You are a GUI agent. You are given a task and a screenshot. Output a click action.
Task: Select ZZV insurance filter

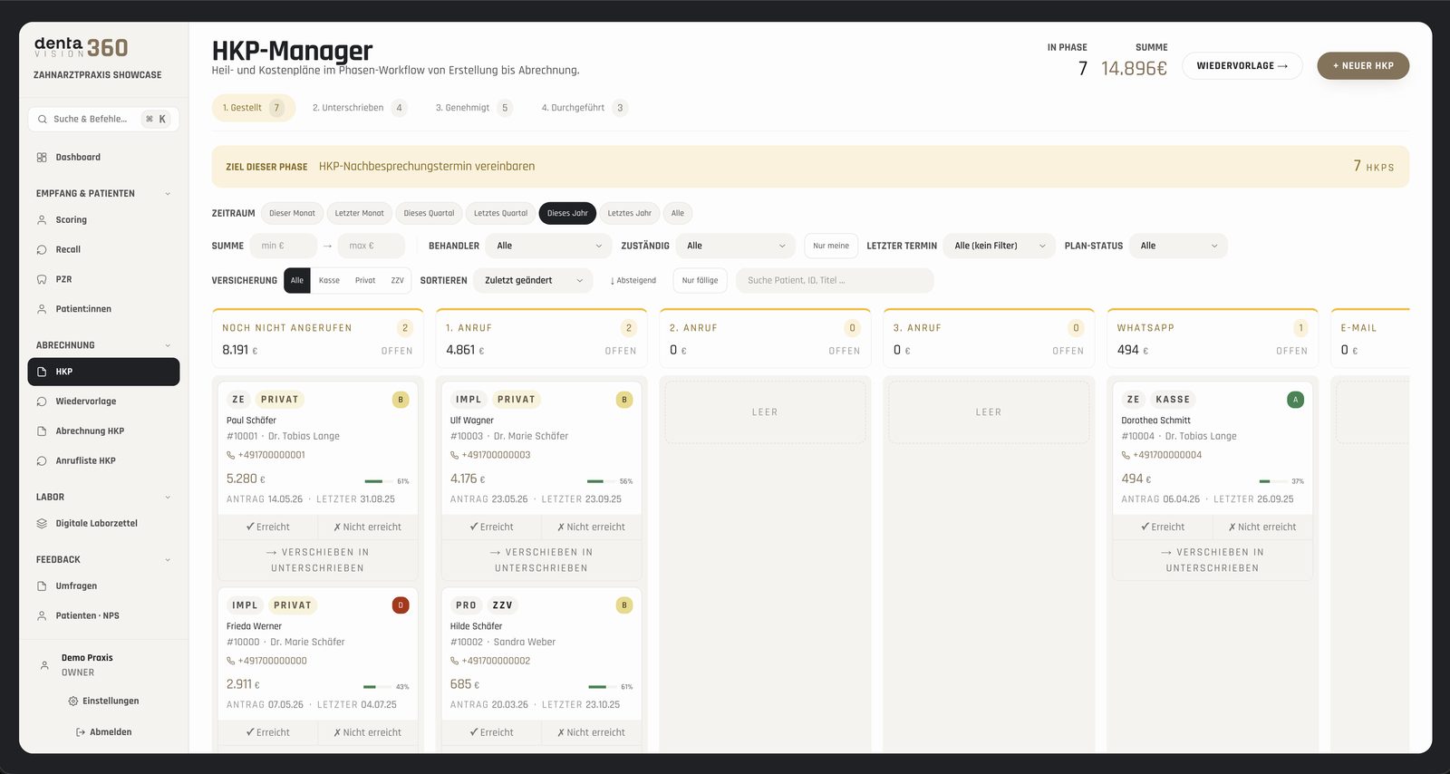[x=397, y=281]
